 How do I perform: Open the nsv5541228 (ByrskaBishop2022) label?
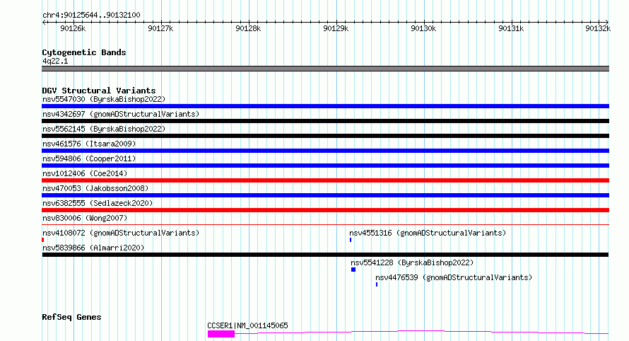tap(412, 262)
